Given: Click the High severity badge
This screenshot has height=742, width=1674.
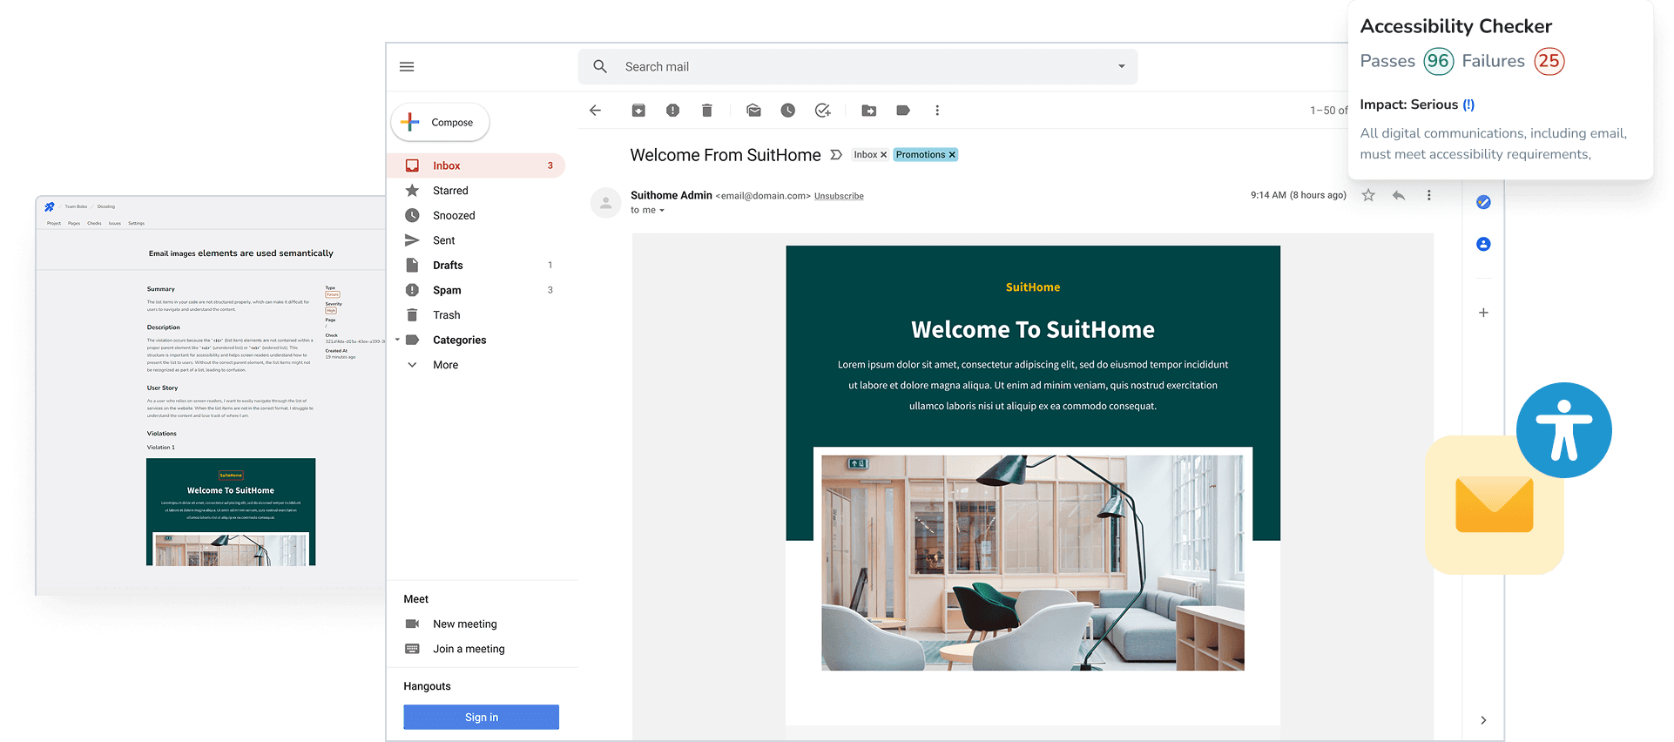Looking at the screenshot, I should [x=331, y=311].
